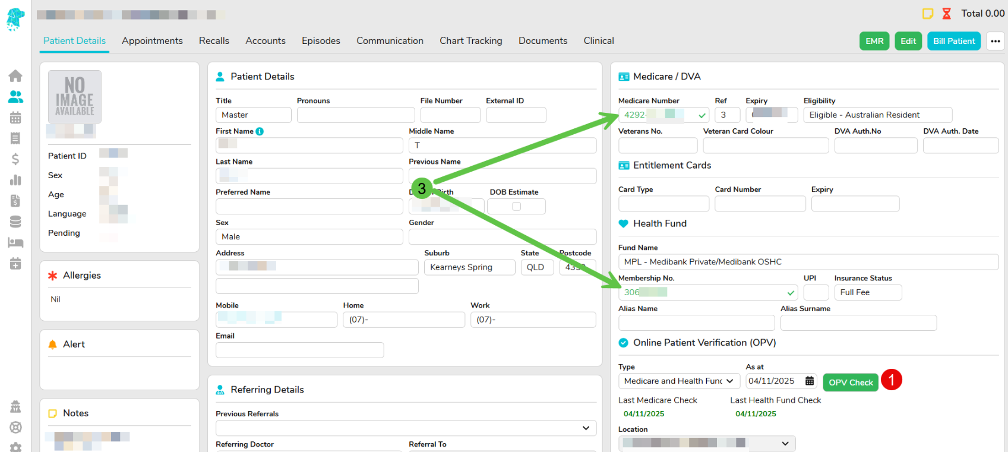1008x452 pixels.
Task: Click the yellow sticky note icon
Action: pyautogui.click(x=928, y=14)
